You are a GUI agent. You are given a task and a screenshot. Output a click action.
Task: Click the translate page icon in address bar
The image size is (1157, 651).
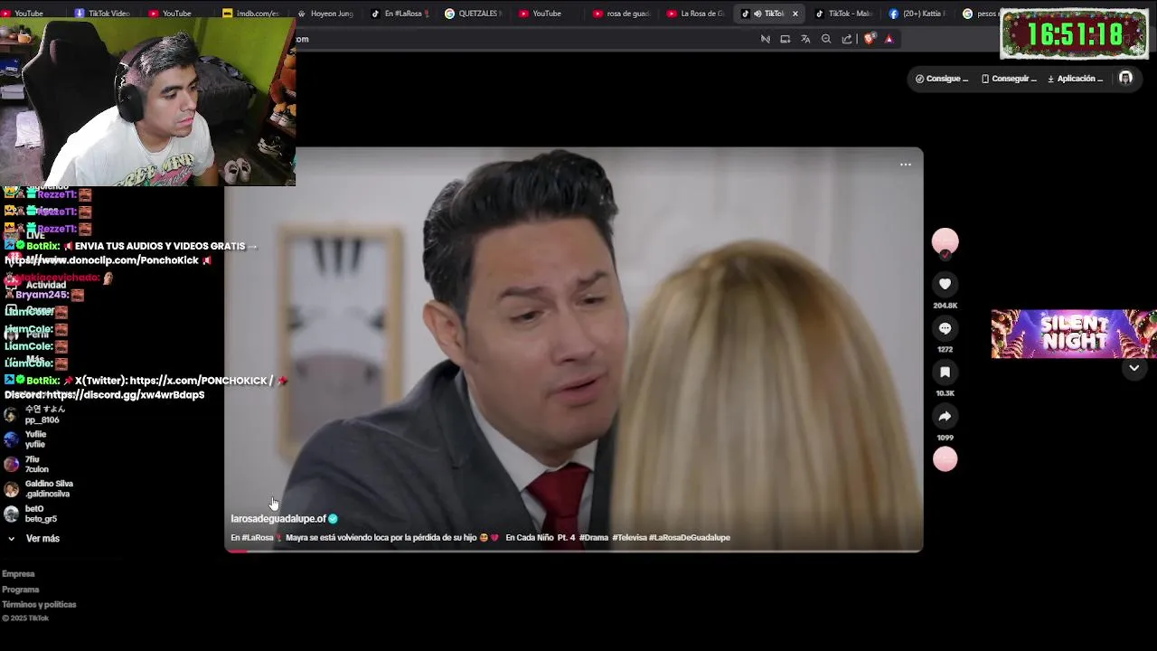click(805, 39)
